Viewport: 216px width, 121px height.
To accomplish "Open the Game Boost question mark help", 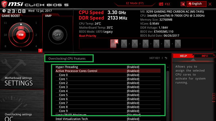I will (x=40, y=51).
